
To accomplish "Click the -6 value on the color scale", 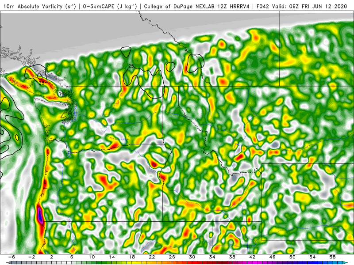I will 12,257.
